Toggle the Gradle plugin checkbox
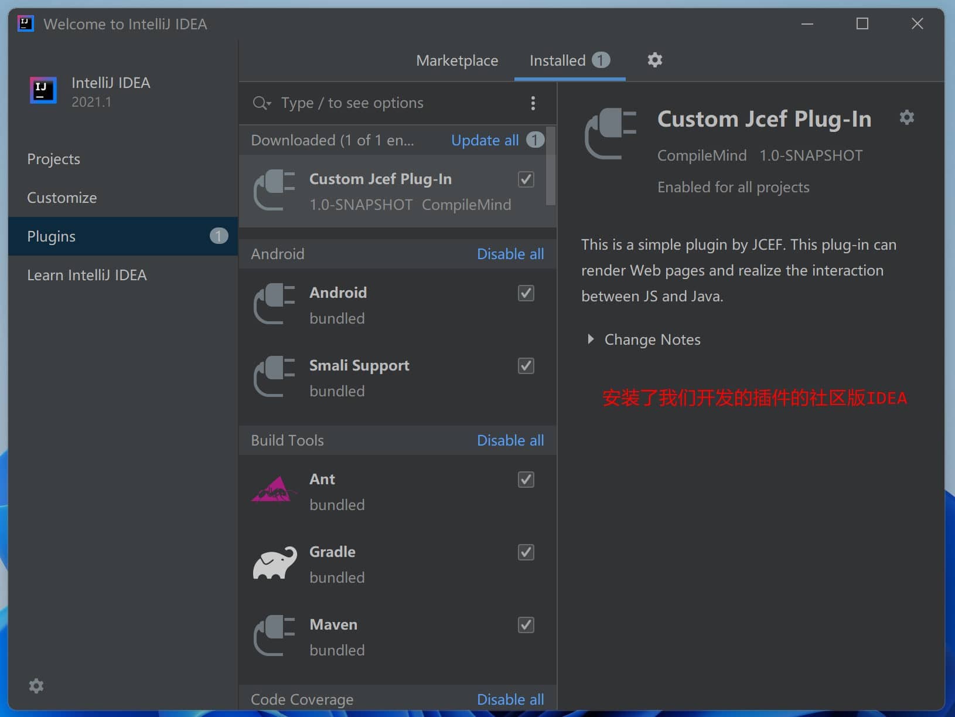955x717 pixels. [x=526, y=552]
